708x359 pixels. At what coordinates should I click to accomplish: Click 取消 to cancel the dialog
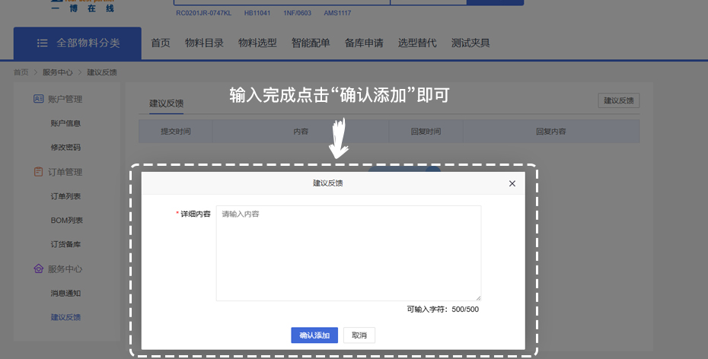(359, 335)
